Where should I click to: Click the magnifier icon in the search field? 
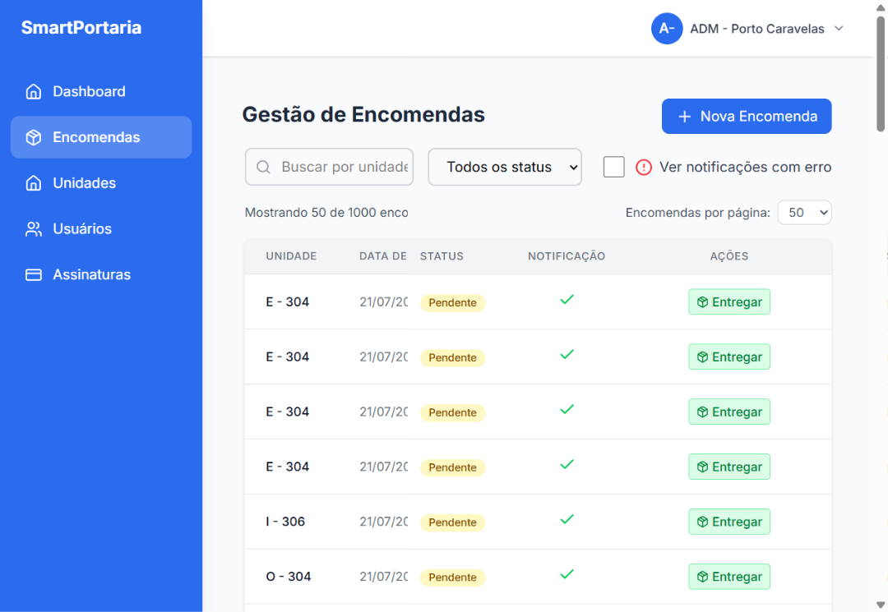pos(262,167)
